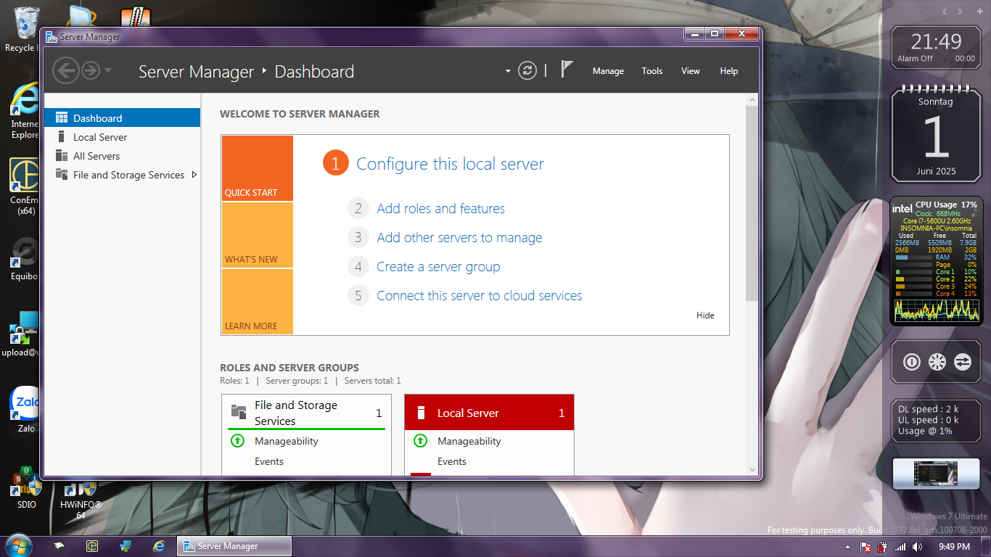The image size is (991, 557).
Task: Open the dropdown arrow left of Refresh
Action: pos(508,71)
